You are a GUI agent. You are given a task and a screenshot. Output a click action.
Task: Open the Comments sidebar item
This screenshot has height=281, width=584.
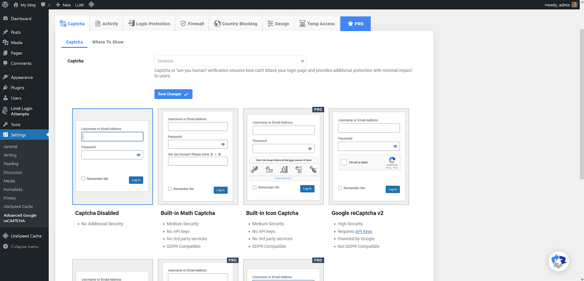pos(24,63)
